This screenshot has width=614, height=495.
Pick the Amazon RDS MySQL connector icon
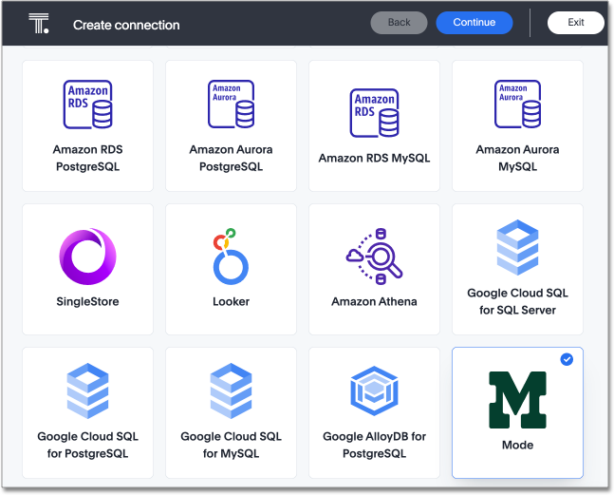click(374, 113)
